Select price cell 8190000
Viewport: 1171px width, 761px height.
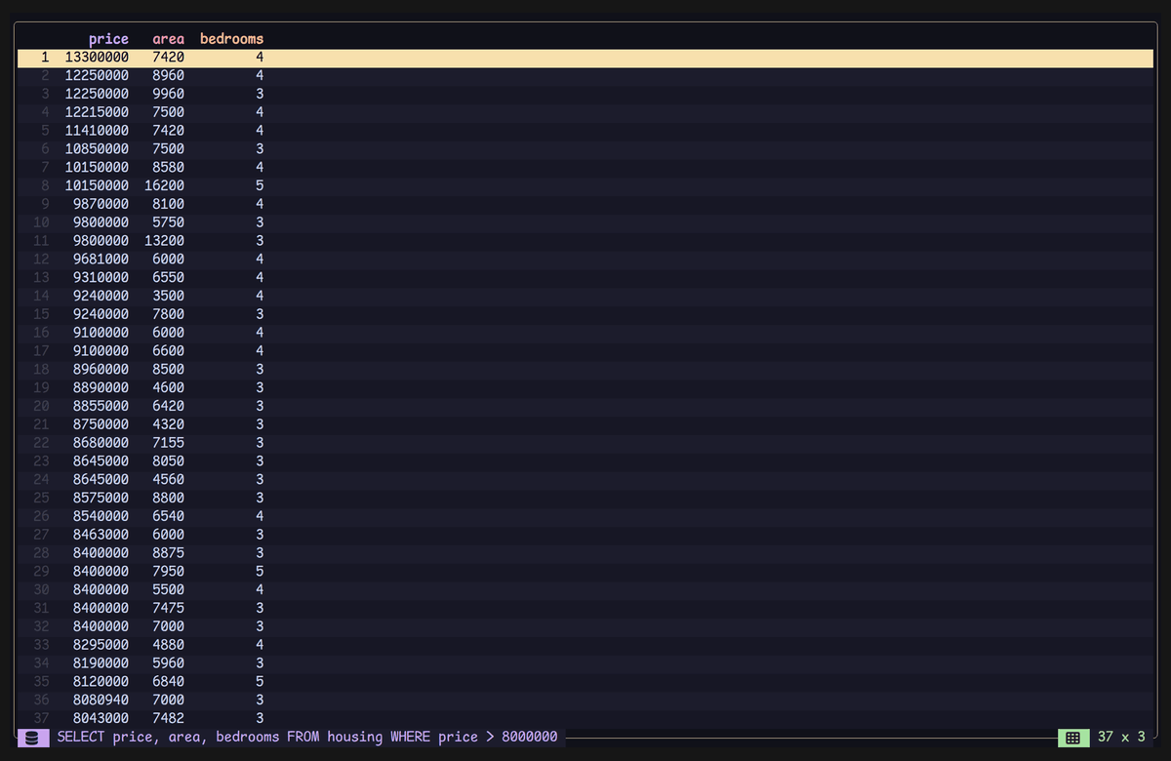tap(101, 663)
